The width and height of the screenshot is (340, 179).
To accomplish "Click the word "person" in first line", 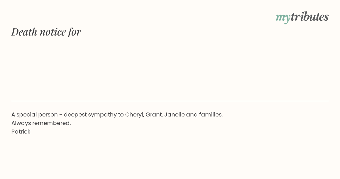I will [x=48, y=115].
